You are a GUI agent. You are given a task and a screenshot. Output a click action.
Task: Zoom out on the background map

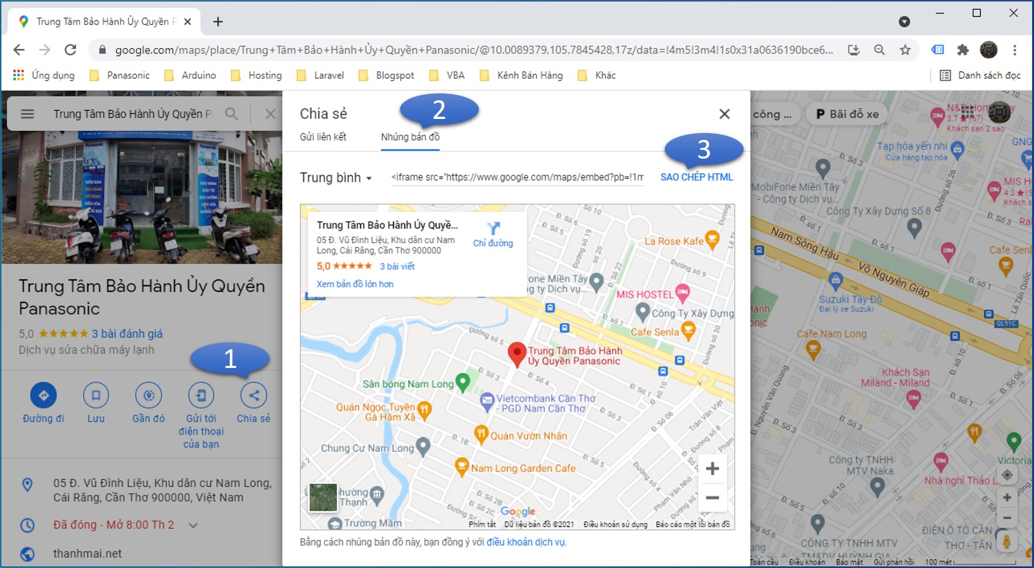[x=1007, y=518]
